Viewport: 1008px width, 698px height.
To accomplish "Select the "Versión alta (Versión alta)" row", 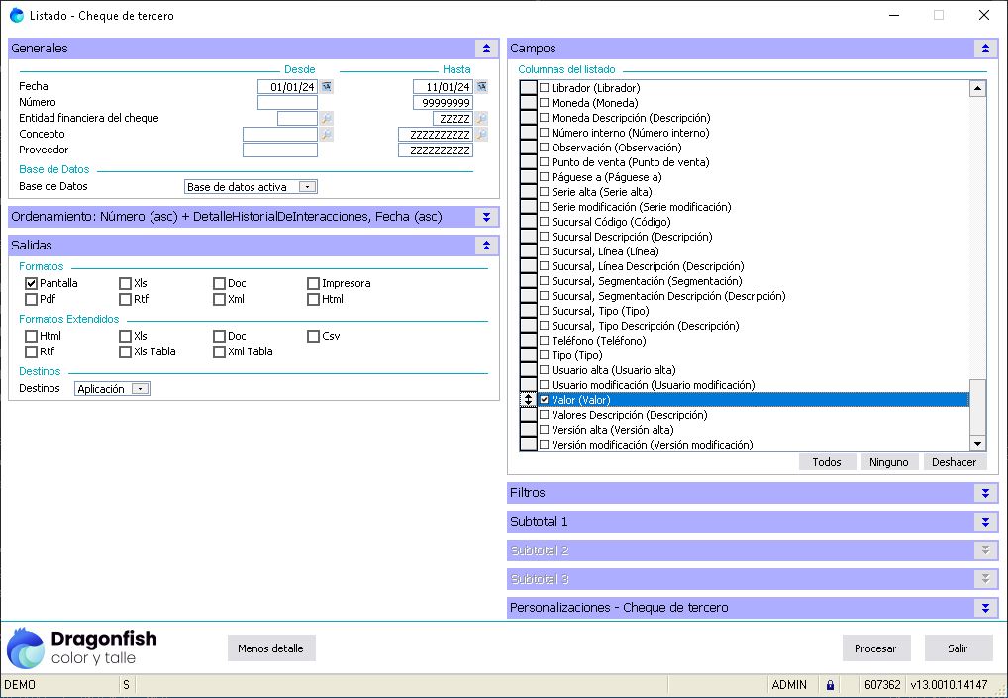I will coord(753,430).
